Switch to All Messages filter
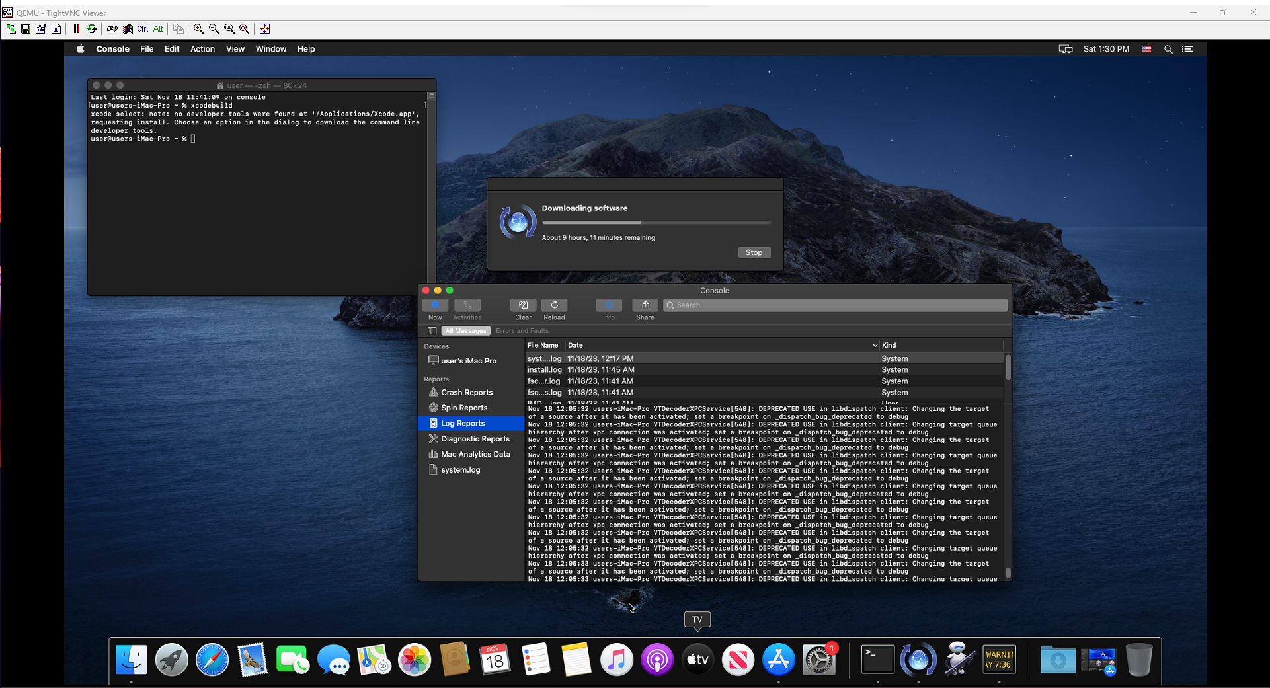 (x=466, y=331)
